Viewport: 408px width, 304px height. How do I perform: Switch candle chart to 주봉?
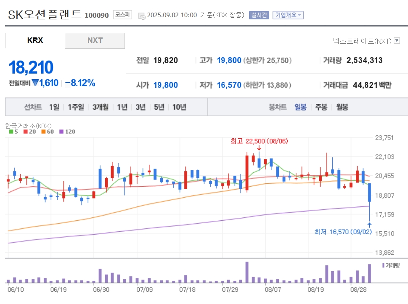point(321,107)
